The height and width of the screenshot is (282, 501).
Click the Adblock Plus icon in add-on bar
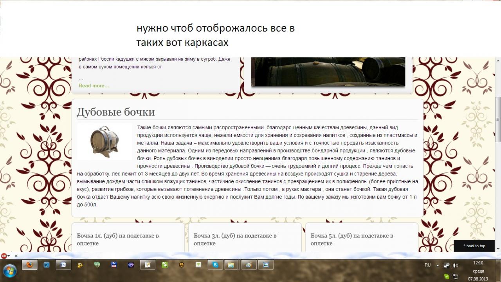4,256
